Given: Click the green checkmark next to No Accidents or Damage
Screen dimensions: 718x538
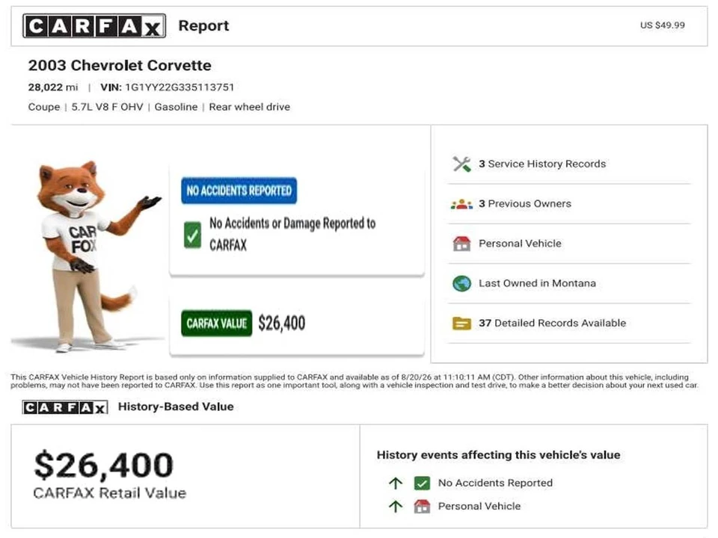Looking at the screenshot, I should point(192,235).
